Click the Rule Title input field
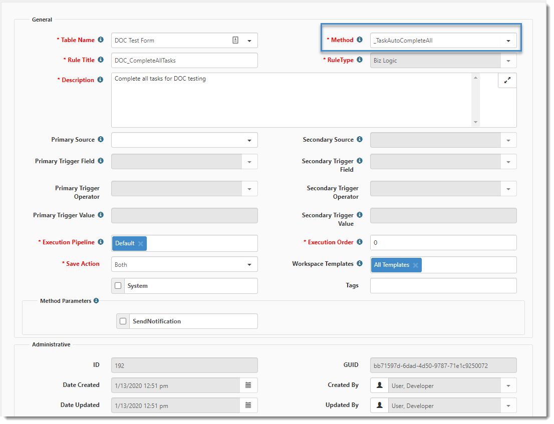 click(x=184, y=61)
